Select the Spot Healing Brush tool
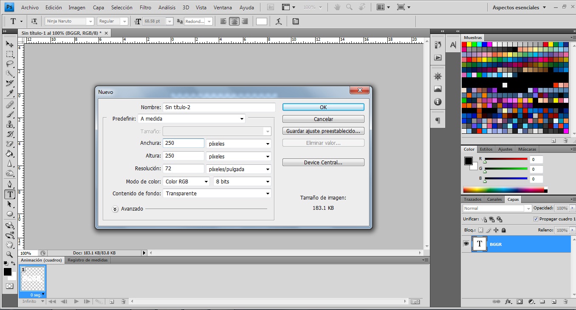 click(9, 104)
